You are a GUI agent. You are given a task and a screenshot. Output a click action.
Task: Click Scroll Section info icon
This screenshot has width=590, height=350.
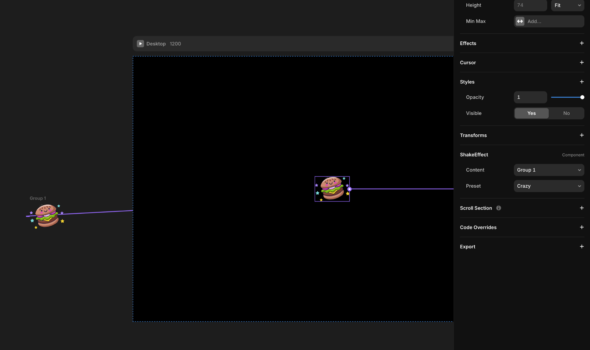pyautogui.click(x=499, y=208)
